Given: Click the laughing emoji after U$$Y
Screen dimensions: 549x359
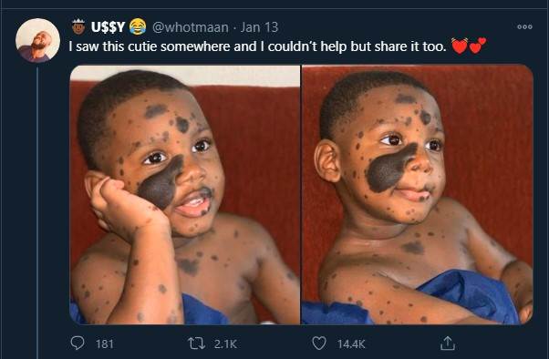Looking at the screenshot, I should [138, 26].
